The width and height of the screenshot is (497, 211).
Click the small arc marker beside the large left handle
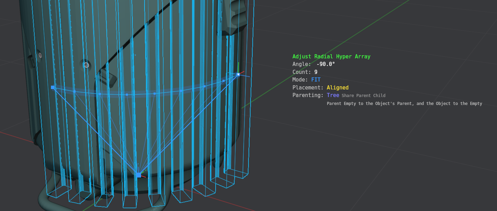coord(74,92)
